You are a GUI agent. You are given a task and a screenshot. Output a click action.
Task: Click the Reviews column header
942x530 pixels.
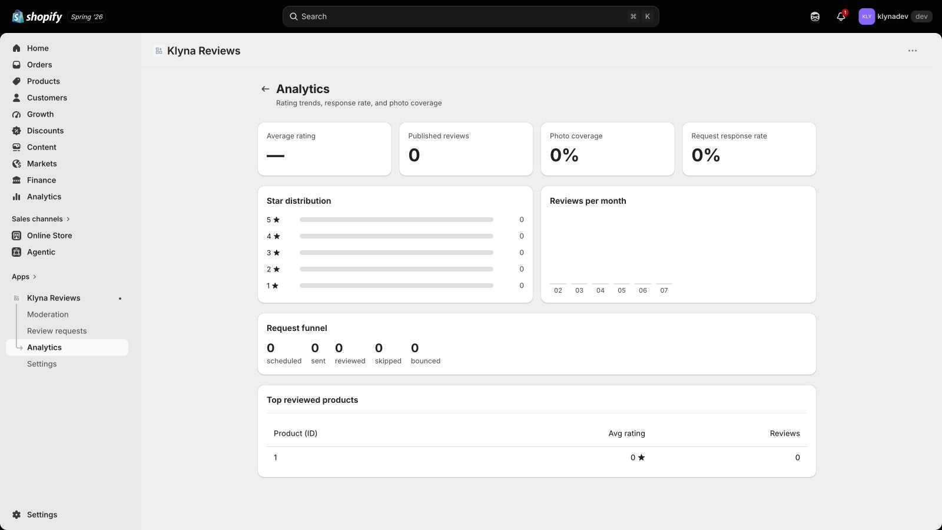point(785,433)
